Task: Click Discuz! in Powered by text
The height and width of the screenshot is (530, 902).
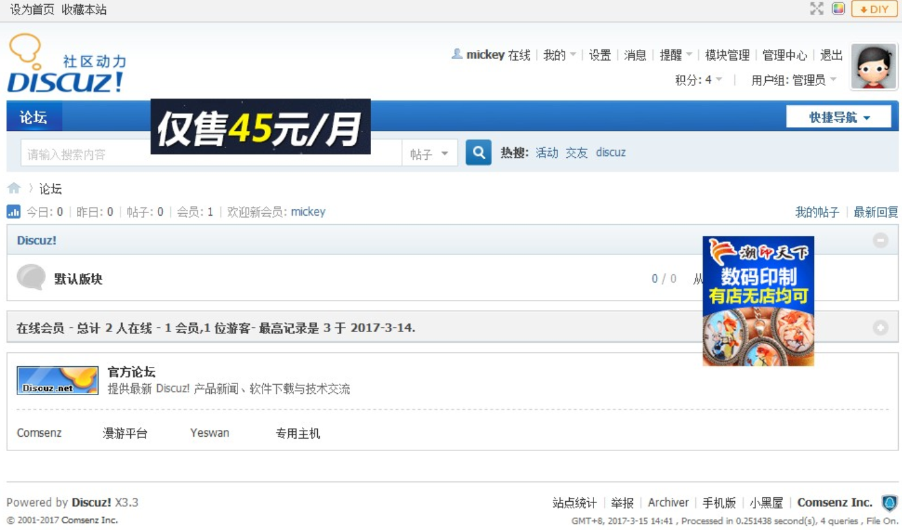Action: click(x=91, y=503)
